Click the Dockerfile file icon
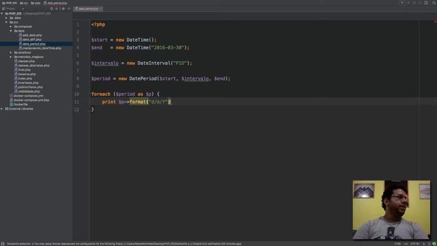The image size is (437, 246). click(11, 105)
